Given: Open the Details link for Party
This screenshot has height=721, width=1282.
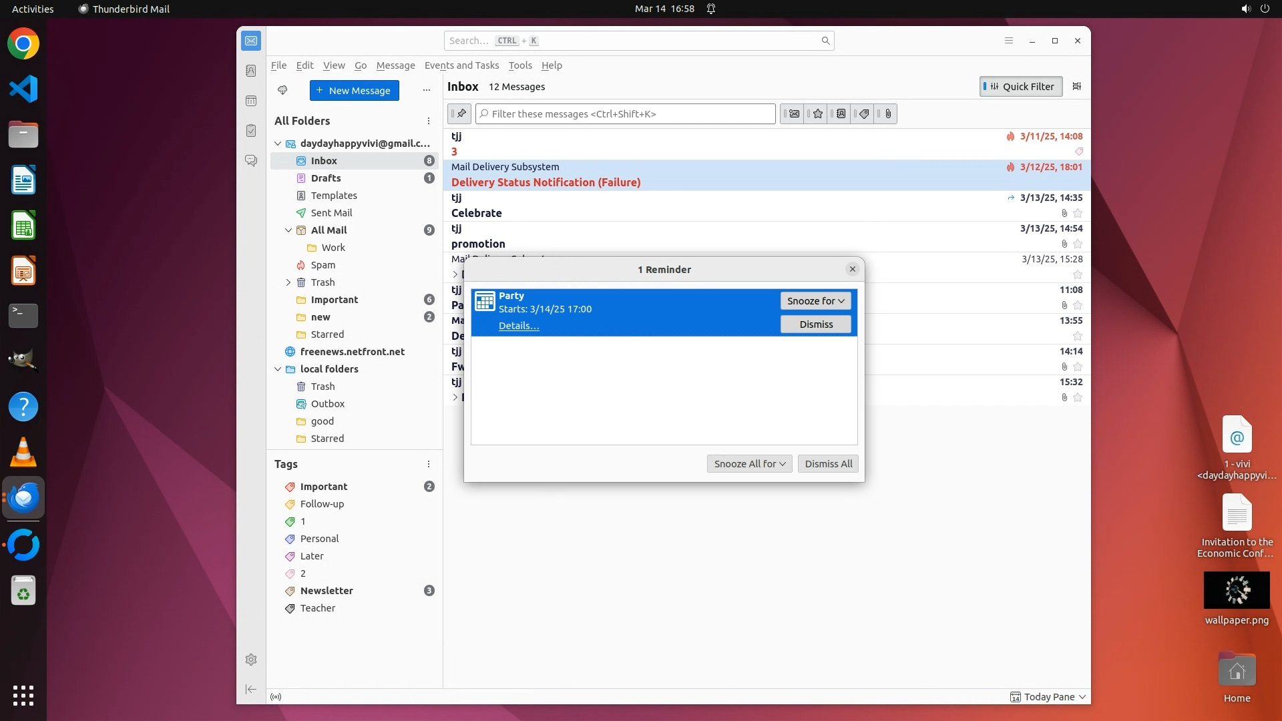Looking at the screenshot, I should [518, 326].
